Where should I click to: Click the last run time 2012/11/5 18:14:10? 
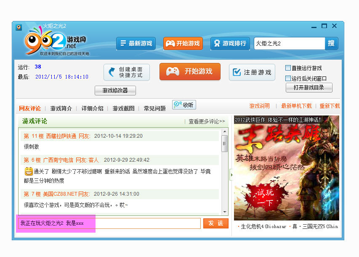click(x=62, y=77)
